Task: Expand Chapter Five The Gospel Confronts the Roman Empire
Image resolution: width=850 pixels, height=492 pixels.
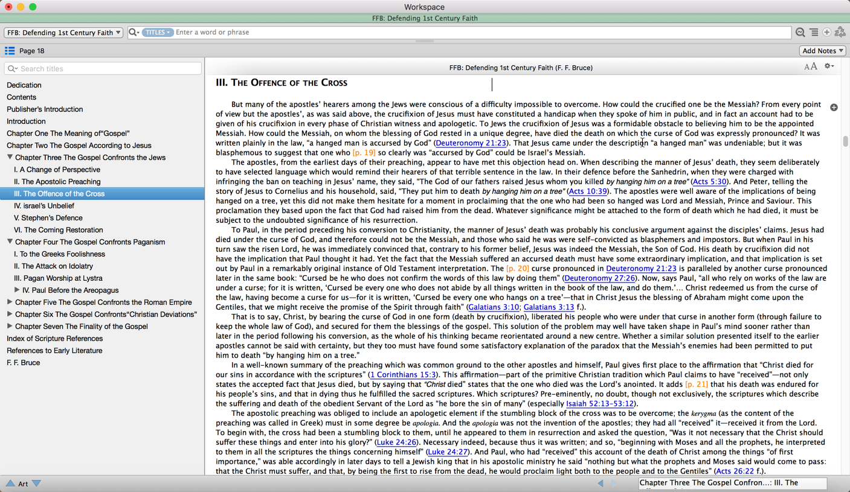Action: click(x=10, y=302)
